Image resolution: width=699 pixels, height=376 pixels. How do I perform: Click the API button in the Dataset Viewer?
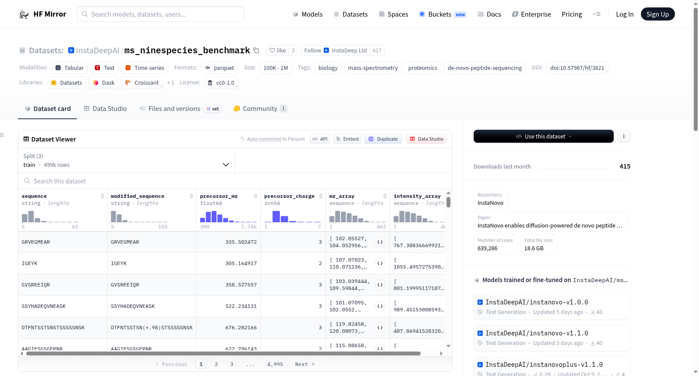[x=320, y=139]
